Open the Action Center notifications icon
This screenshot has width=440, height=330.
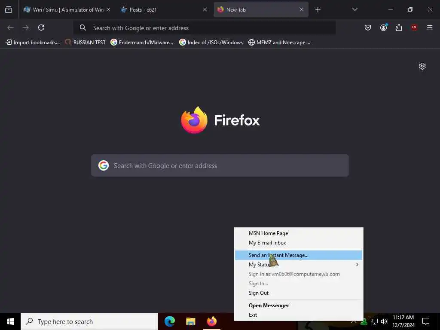(x=426, y=321)
